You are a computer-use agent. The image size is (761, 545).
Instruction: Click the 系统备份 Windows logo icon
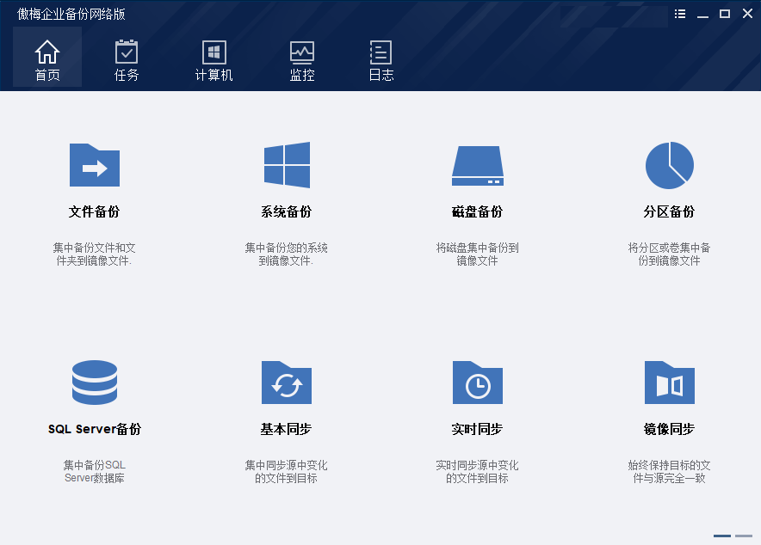[287, 165]
